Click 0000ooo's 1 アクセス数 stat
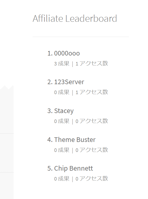 (x=92, y=63)
